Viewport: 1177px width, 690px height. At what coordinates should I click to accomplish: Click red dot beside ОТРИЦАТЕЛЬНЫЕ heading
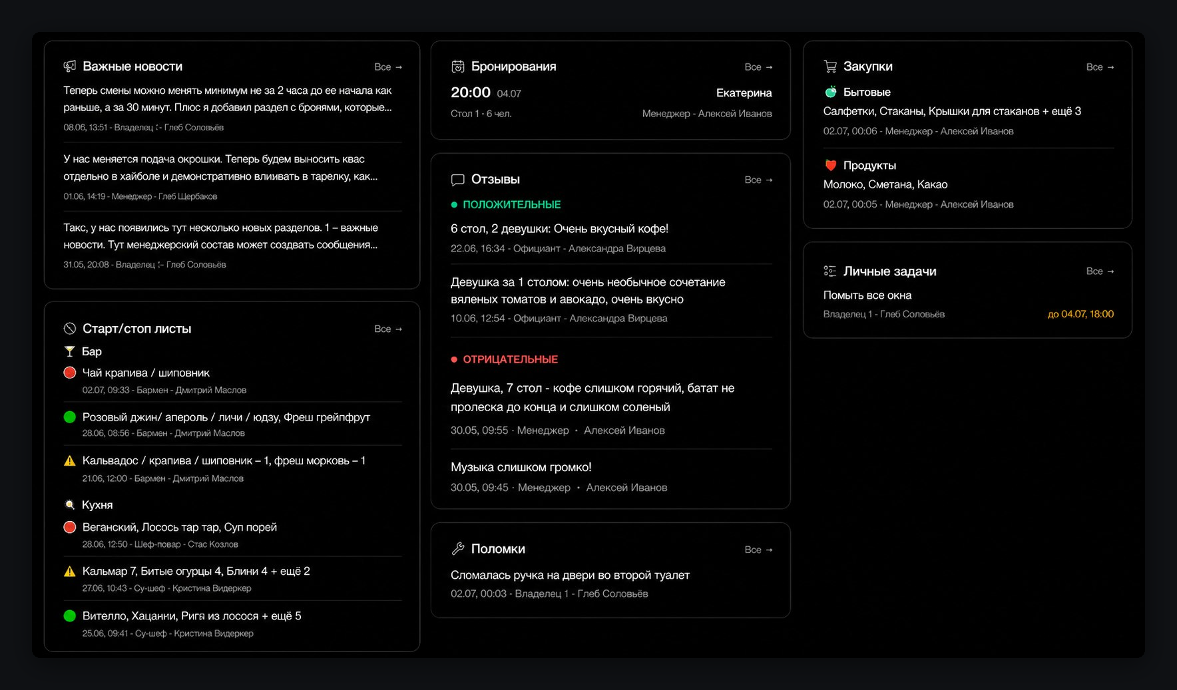[454, 359]
